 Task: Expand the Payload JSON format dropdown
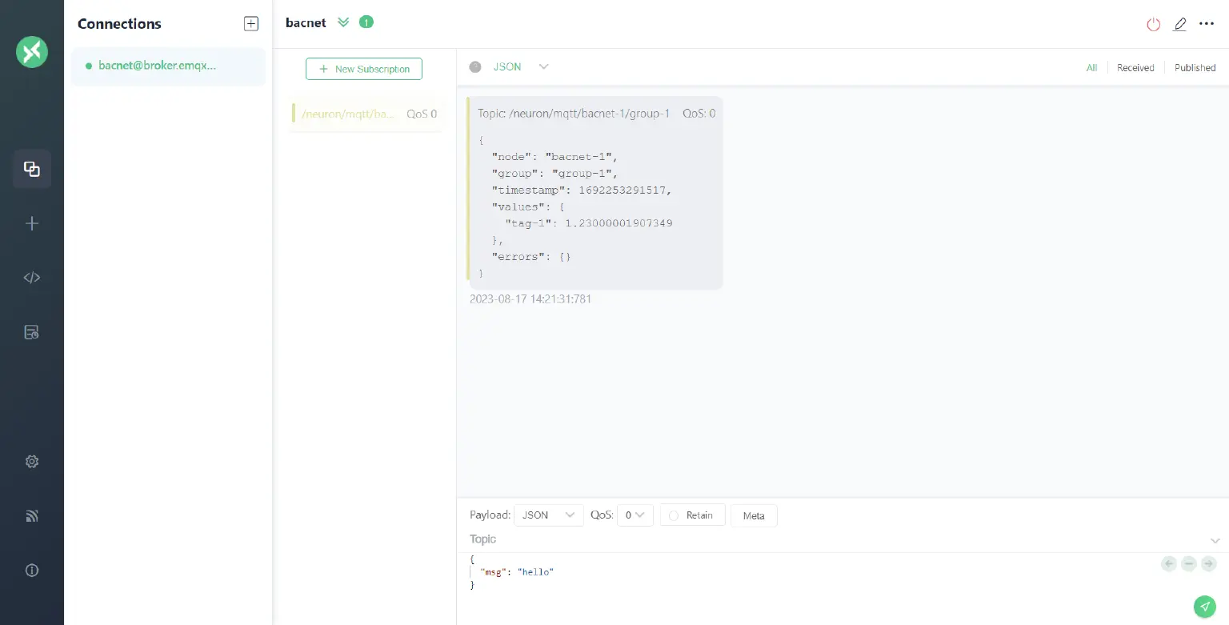[x=548, y=515]
